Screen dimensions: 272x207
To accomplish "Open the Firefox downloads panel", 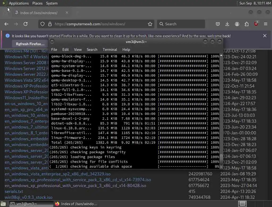I will pos(227,24).
